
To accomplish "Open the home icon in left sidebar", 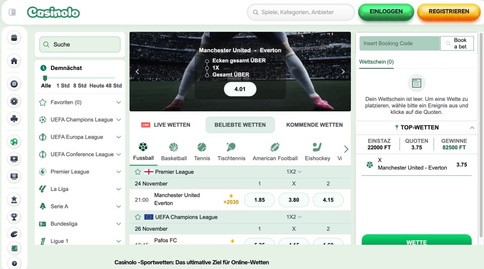I will point(14,61).
